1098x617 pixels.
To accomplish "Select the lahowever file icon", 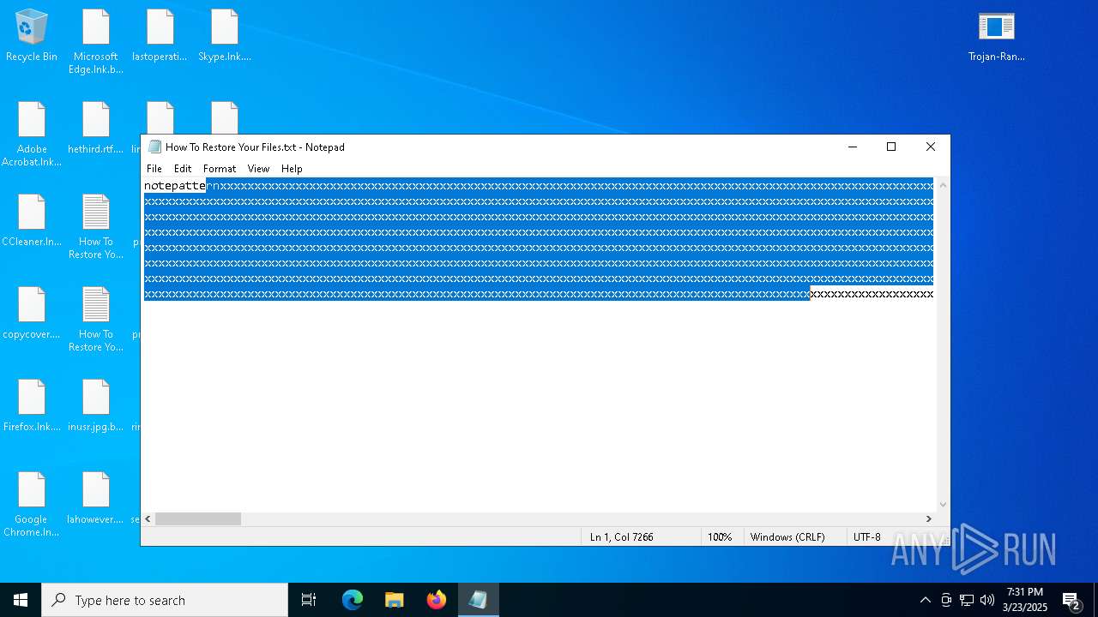I will point(96,499).
